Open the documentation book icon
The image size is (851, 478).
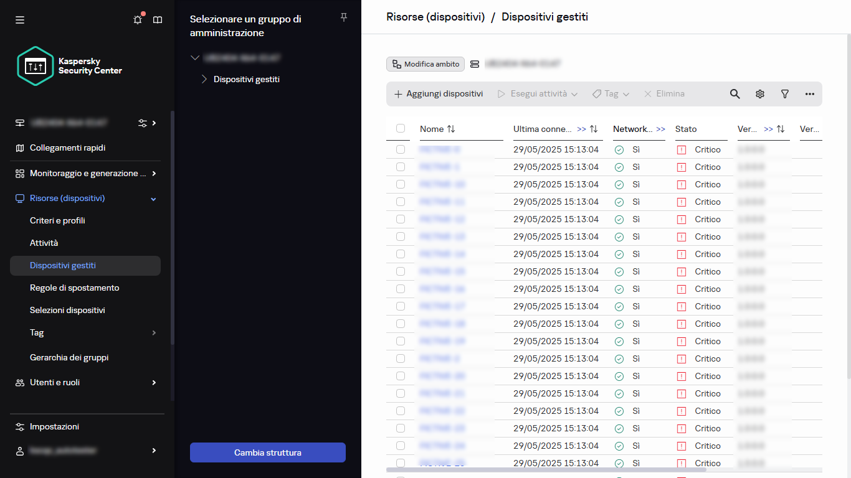pyautogui.click(x=158, y=20)
